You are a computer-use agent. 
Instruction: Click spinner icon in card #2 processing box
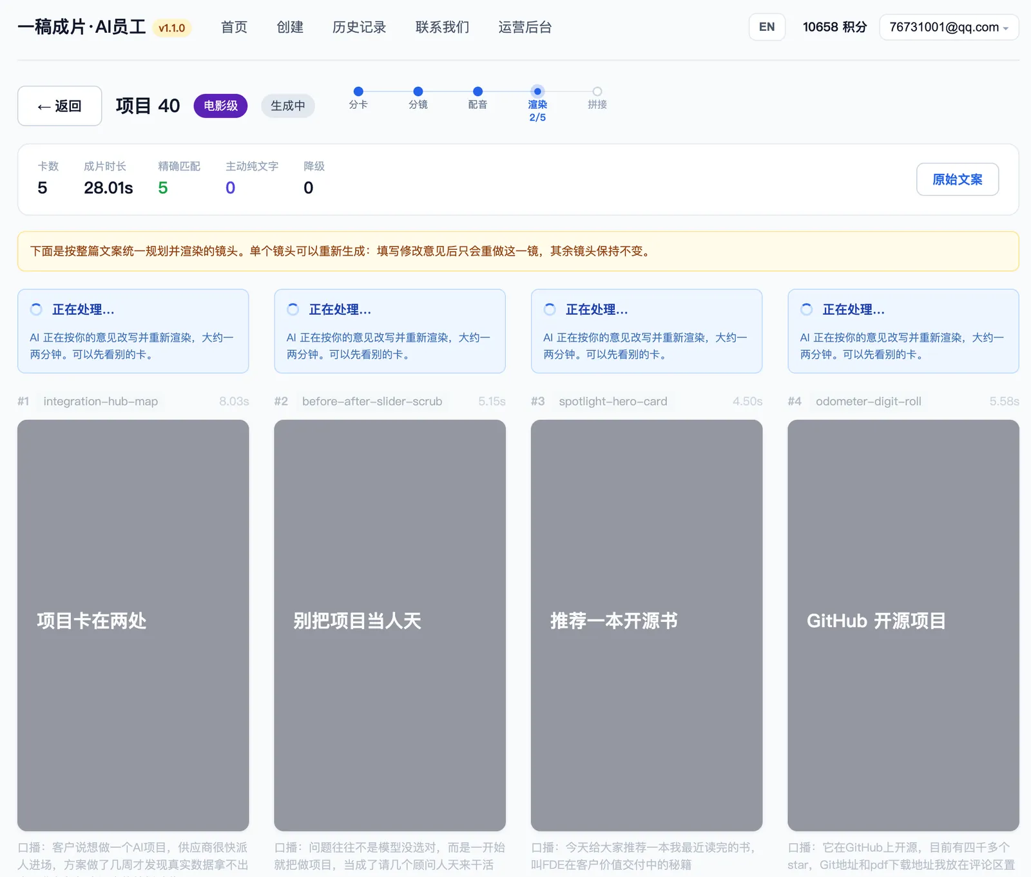[293, 310]
